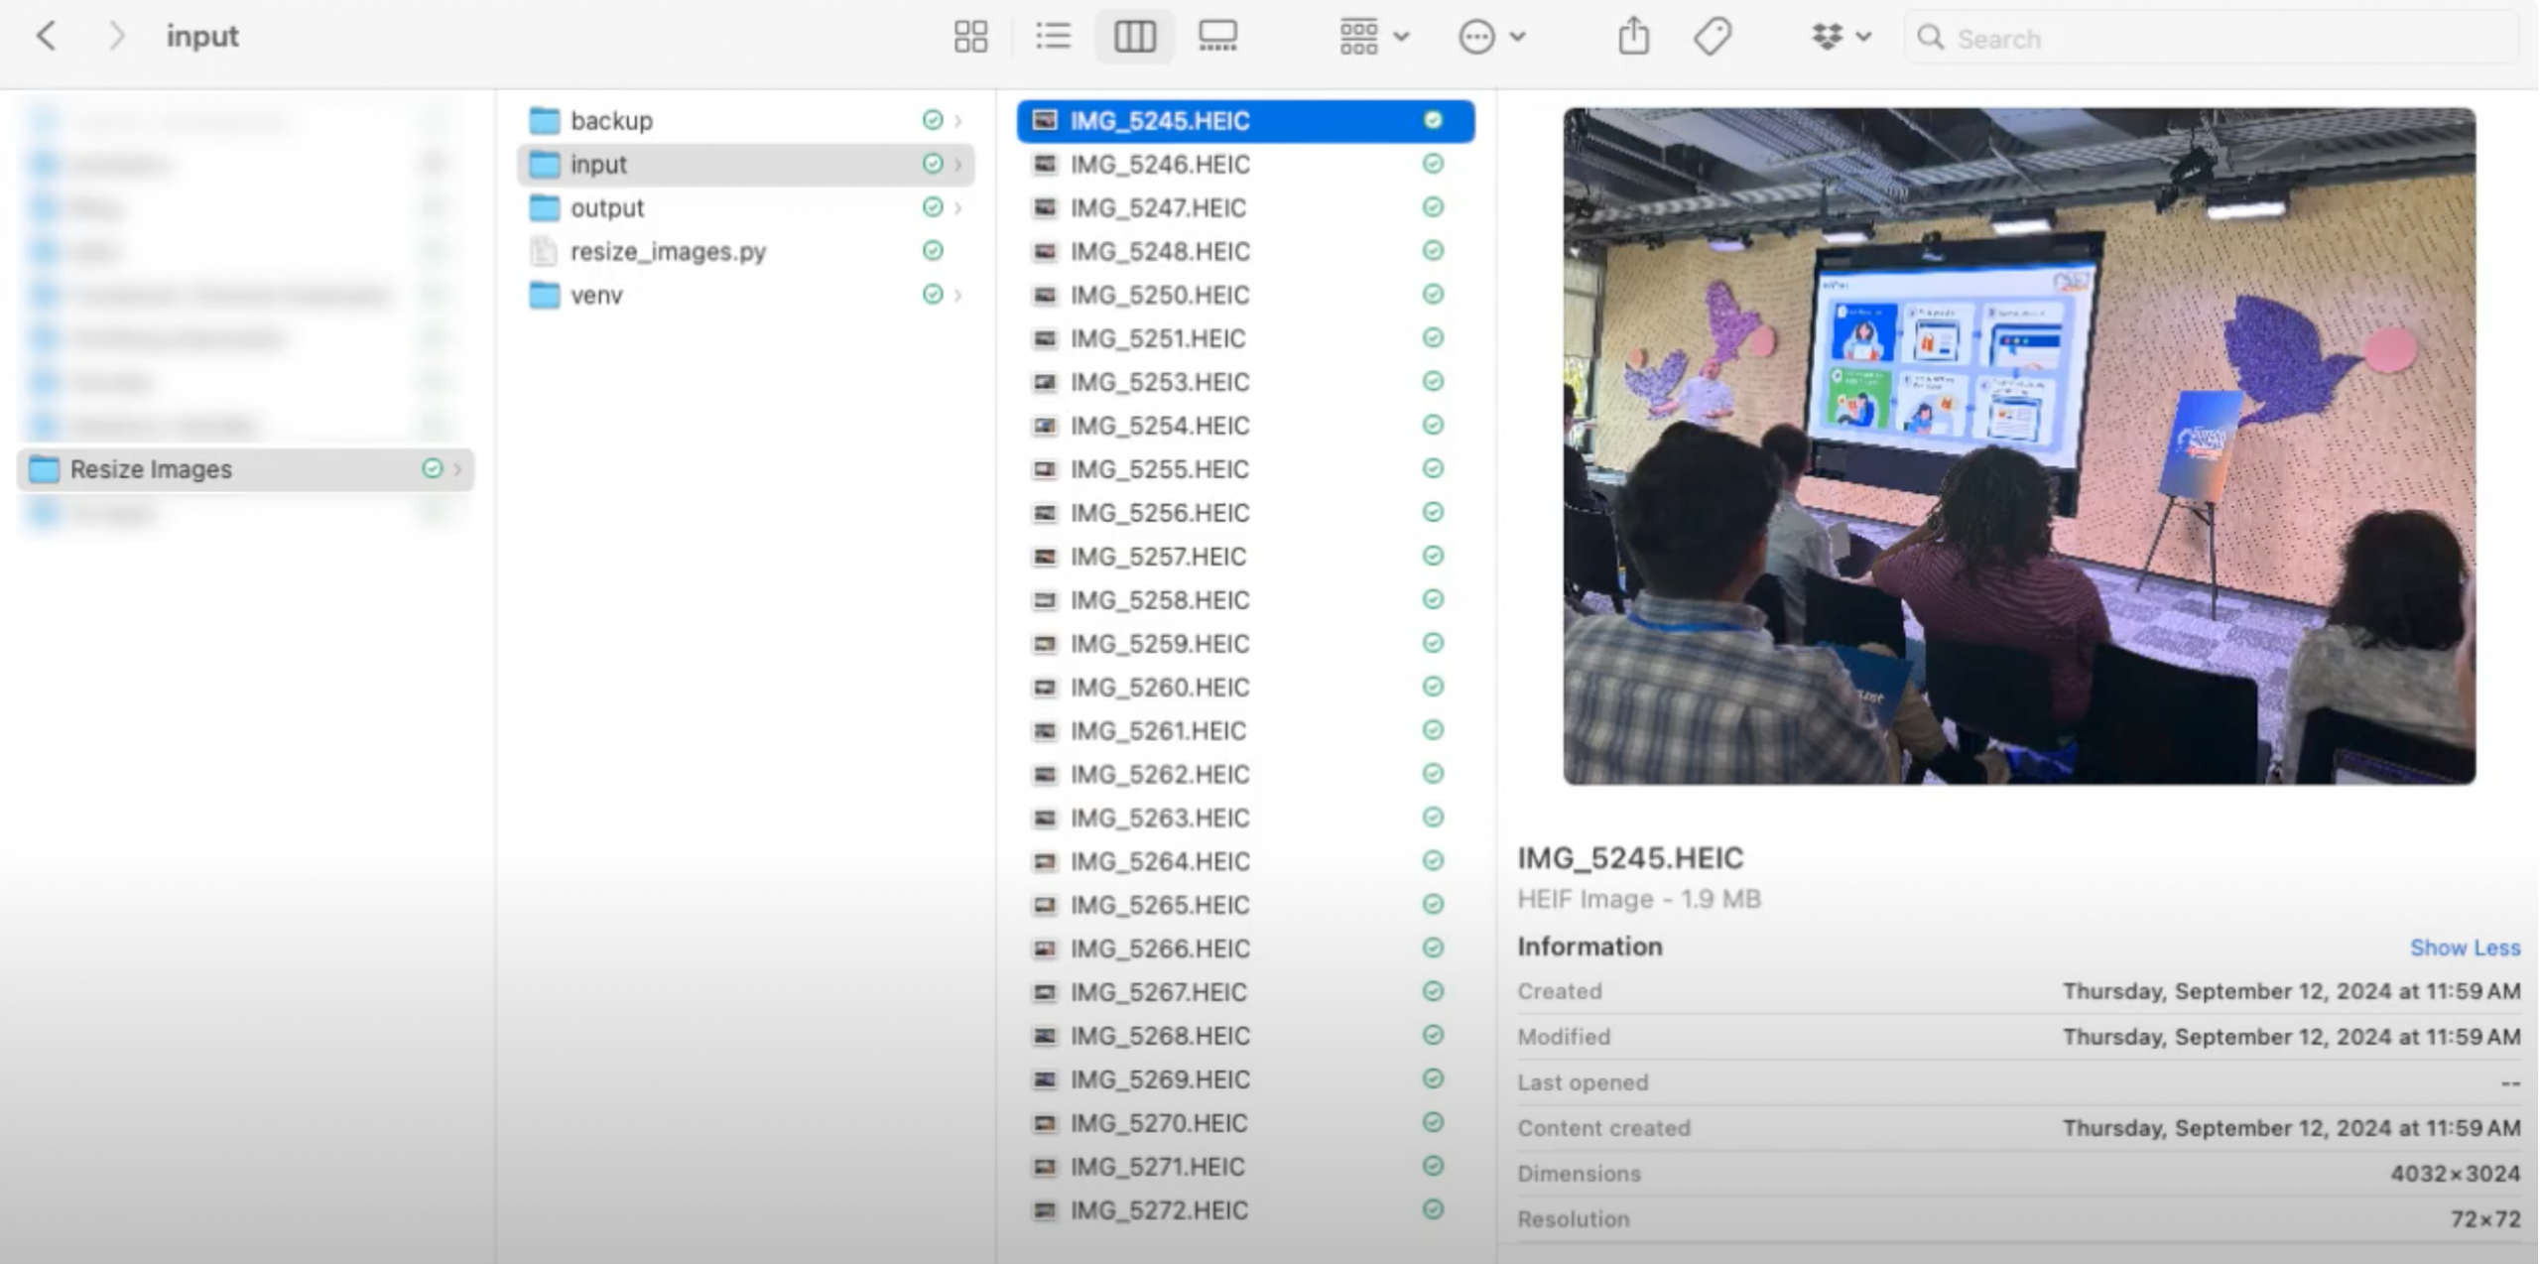Click the forward navigation arrow

[x=117, y=37]
